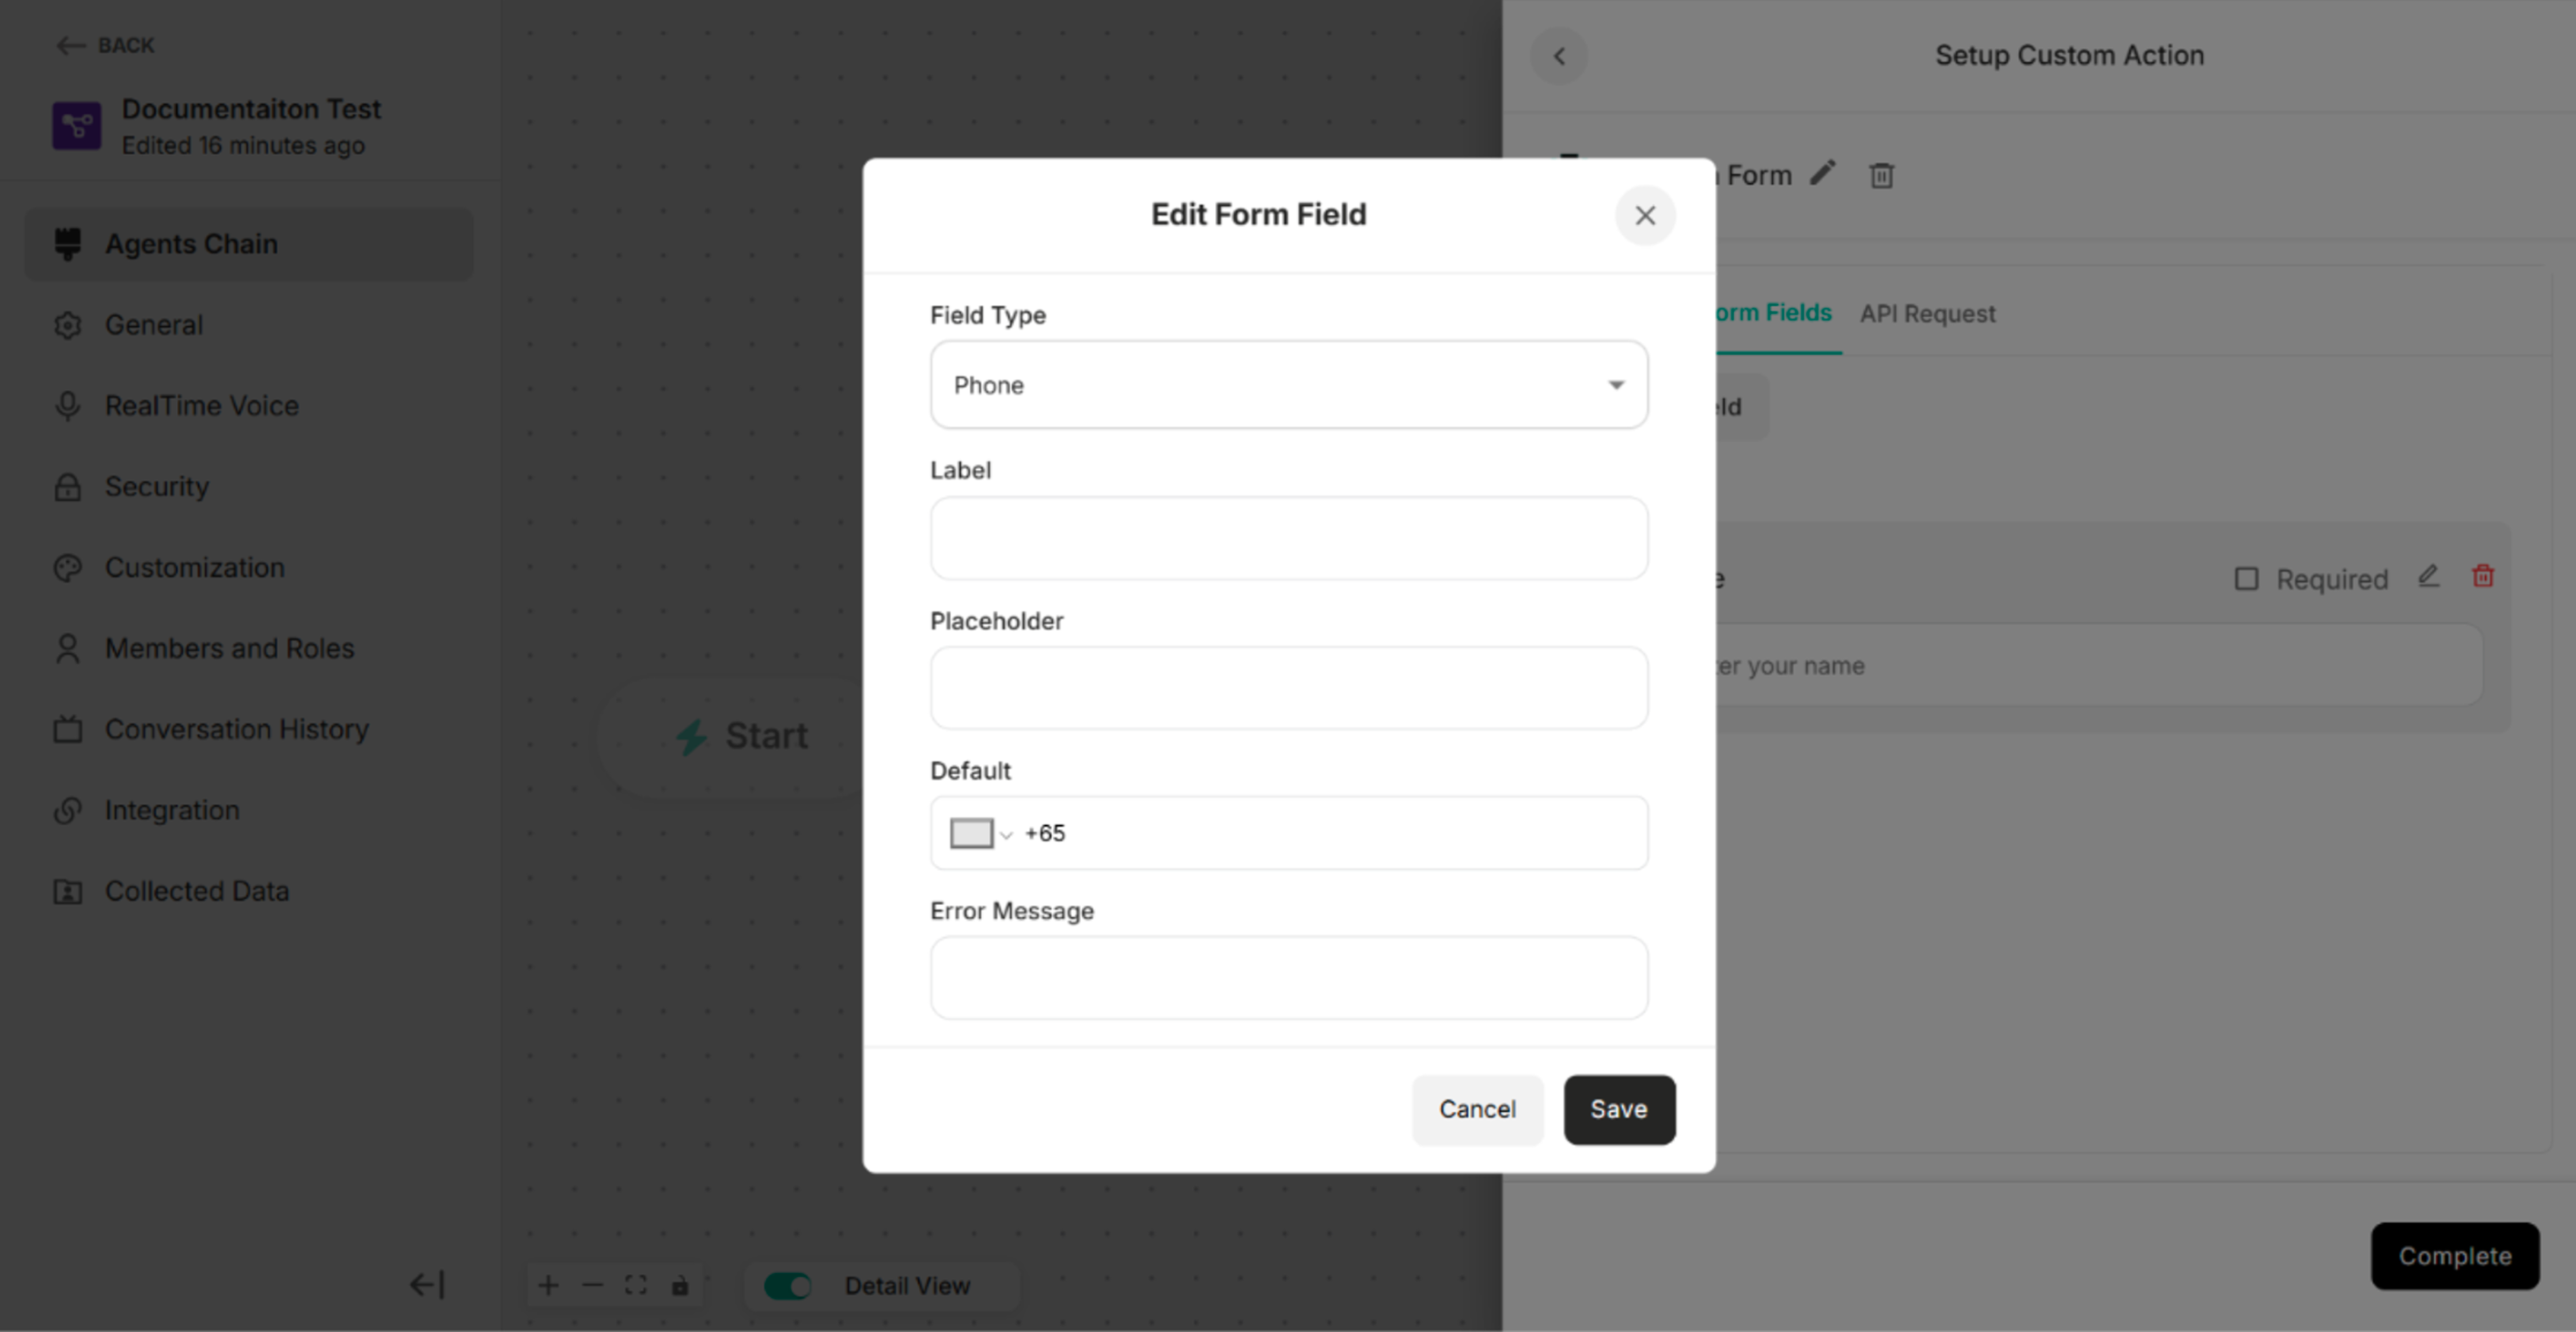The image size is (2576, 1332).
Task: Click inside the Label input field
Action: [x=1288, y=538]
